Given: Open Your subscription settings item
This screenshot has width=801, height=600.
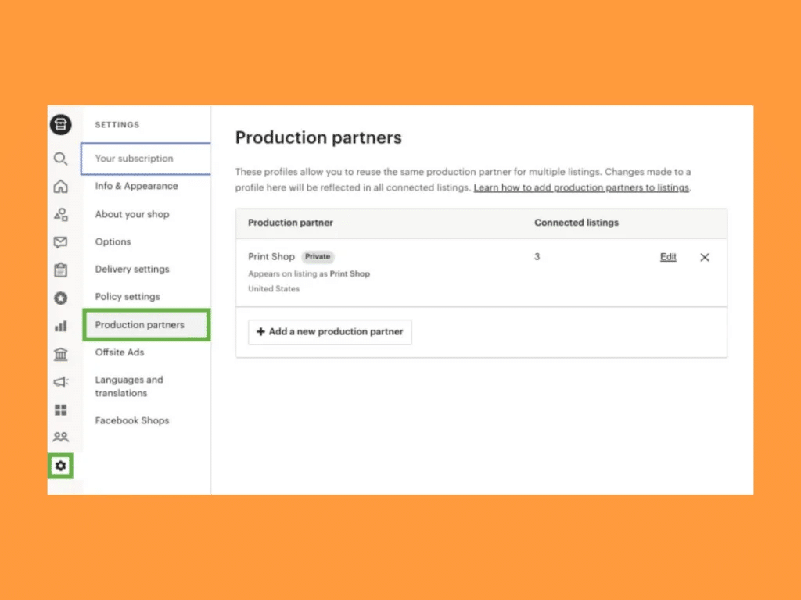Looking at the screenshot, I should pos(145,159).
